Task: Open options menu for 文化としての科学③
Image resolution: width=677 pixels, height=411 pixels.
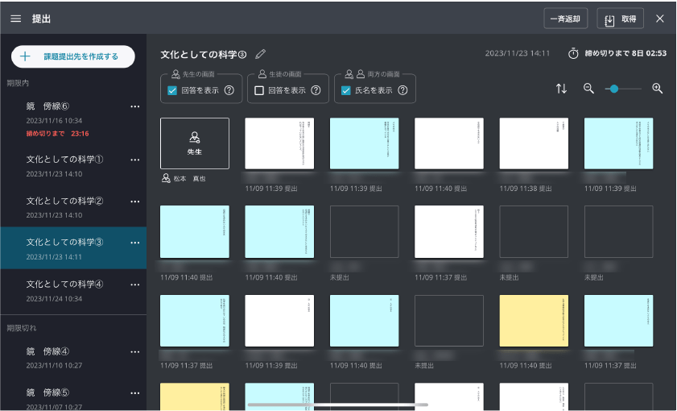Action: 135,243
